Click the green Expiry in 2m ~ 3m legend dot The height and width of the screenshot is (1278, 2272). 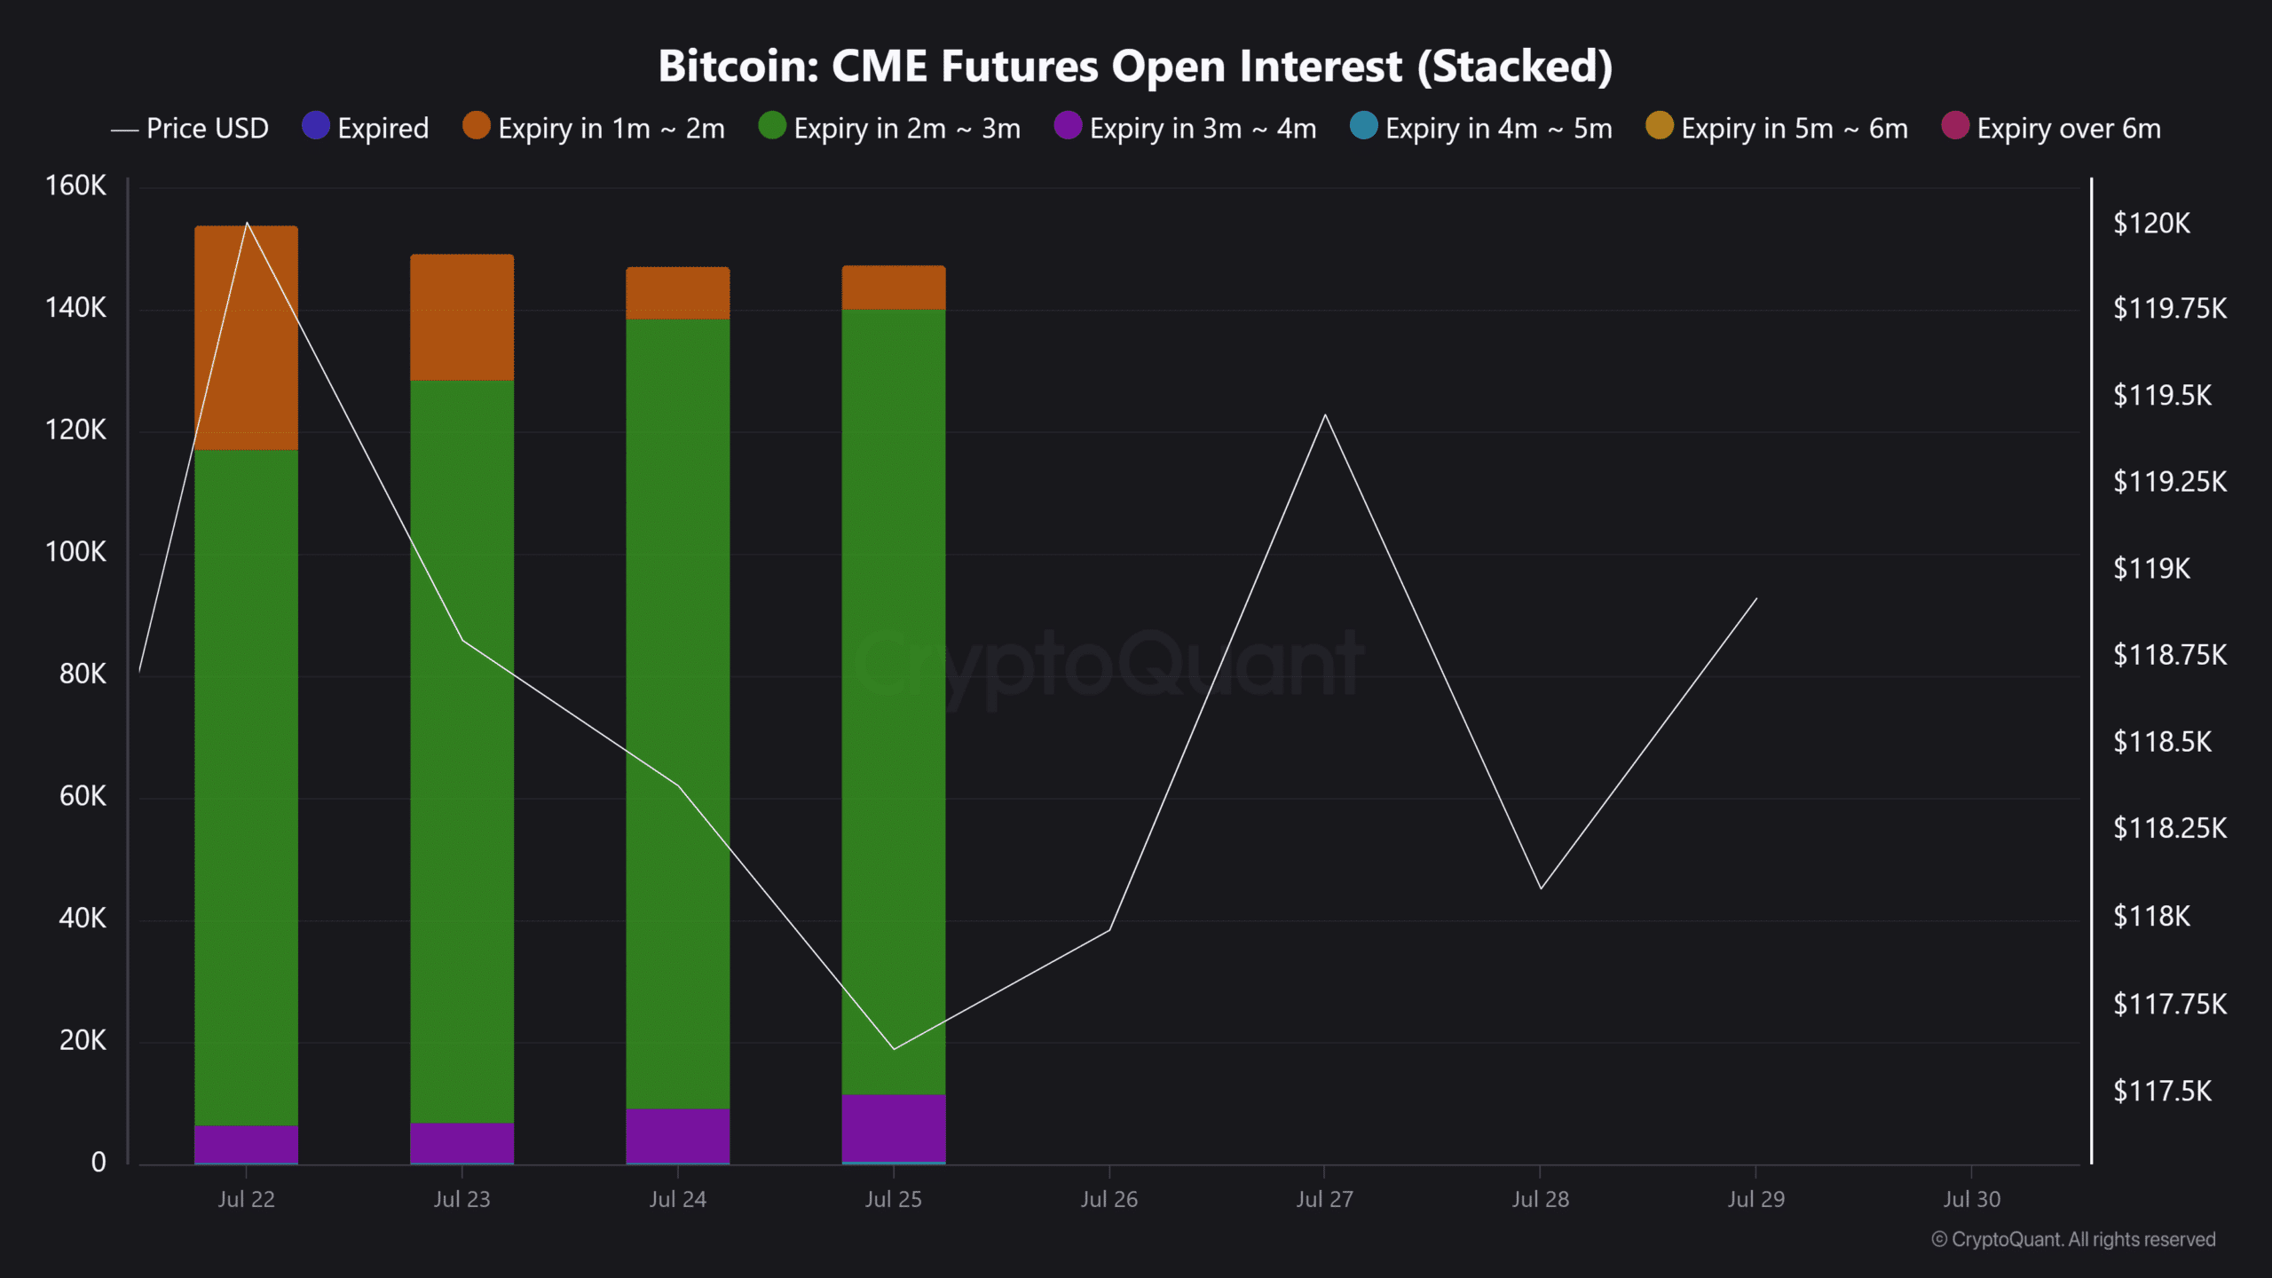tap(772, 126)
